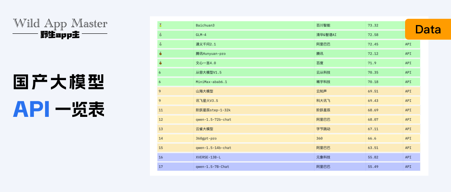The width and height of the screenshot is (451, 192).
Task: Click the 云知声 company cell
Action: tap(322, 91)
